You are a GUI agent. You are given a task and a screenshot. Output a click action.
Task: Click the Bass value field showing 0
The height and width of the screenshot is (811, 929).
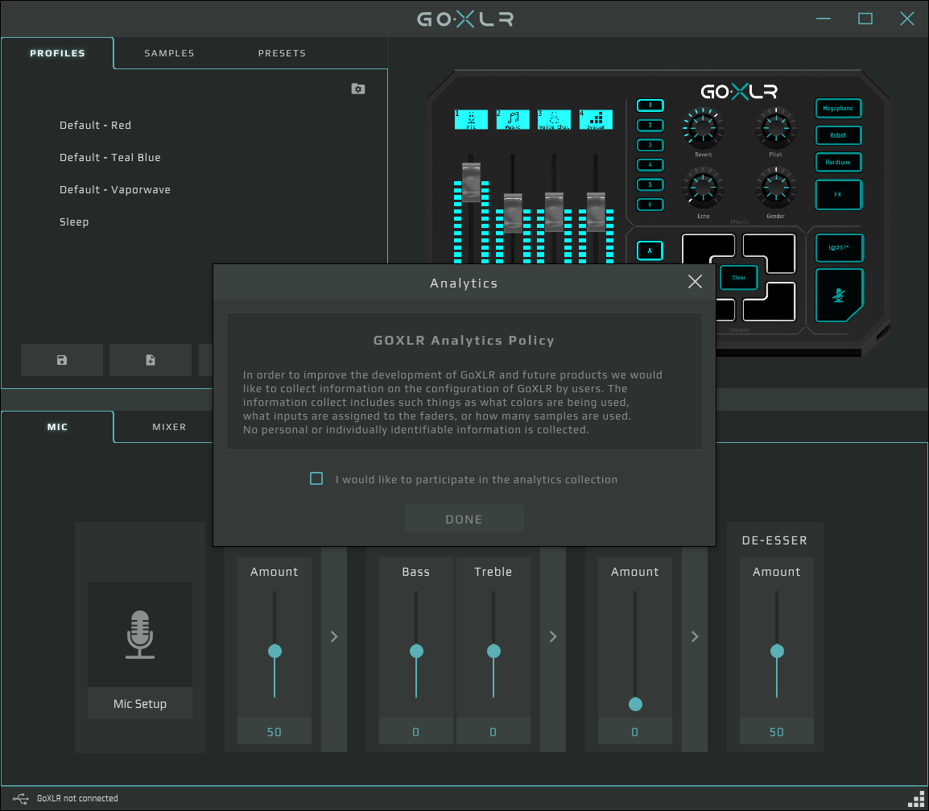[x=416, y=731]
